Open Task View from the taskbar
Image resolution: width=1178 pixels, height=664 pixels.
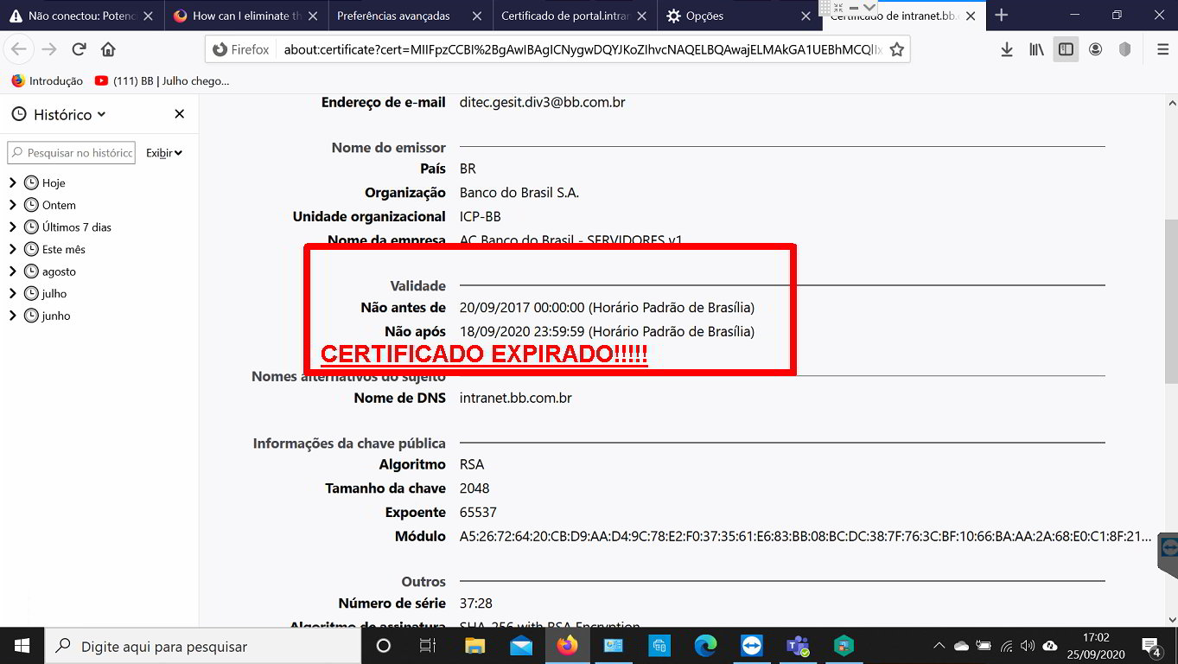[427, 646]
